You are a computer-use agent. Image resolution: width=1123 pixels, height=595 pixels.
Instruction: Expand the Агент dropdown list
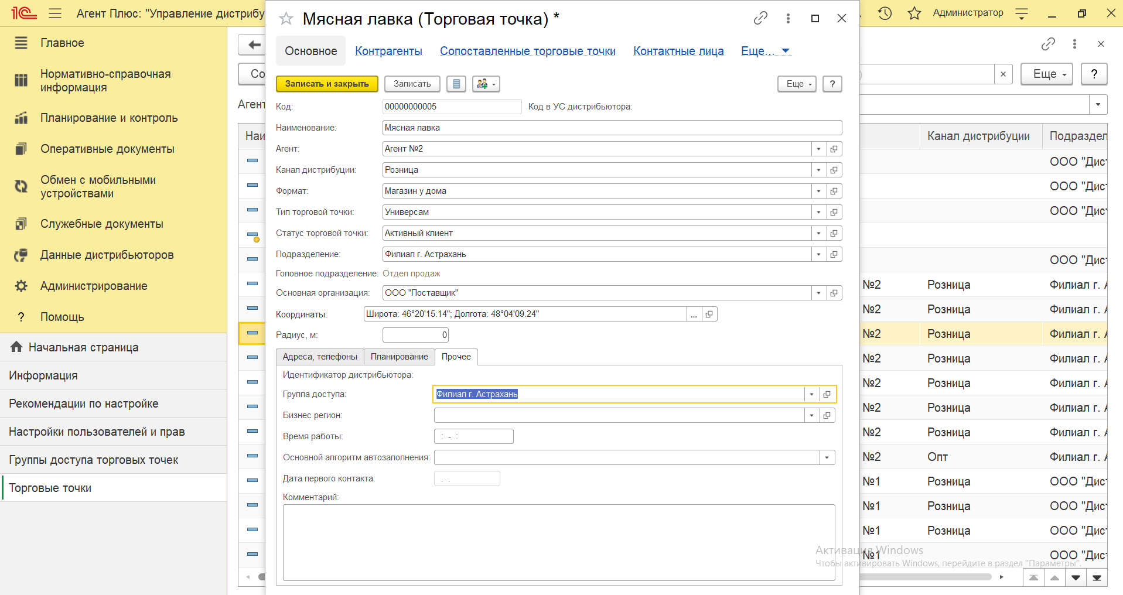point(819,149)
